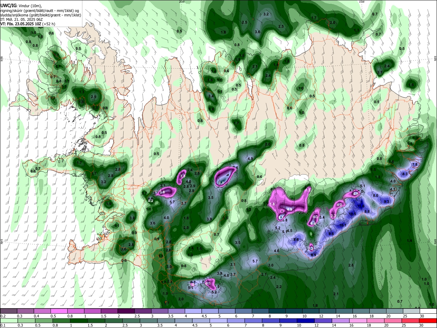
Task: Click the '7.8' value in the east fjords
Action: pos(415,164)
